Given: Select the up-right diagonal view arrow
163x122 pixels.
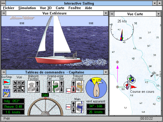Looking at the screenshot, I should [x=15, y=91].
